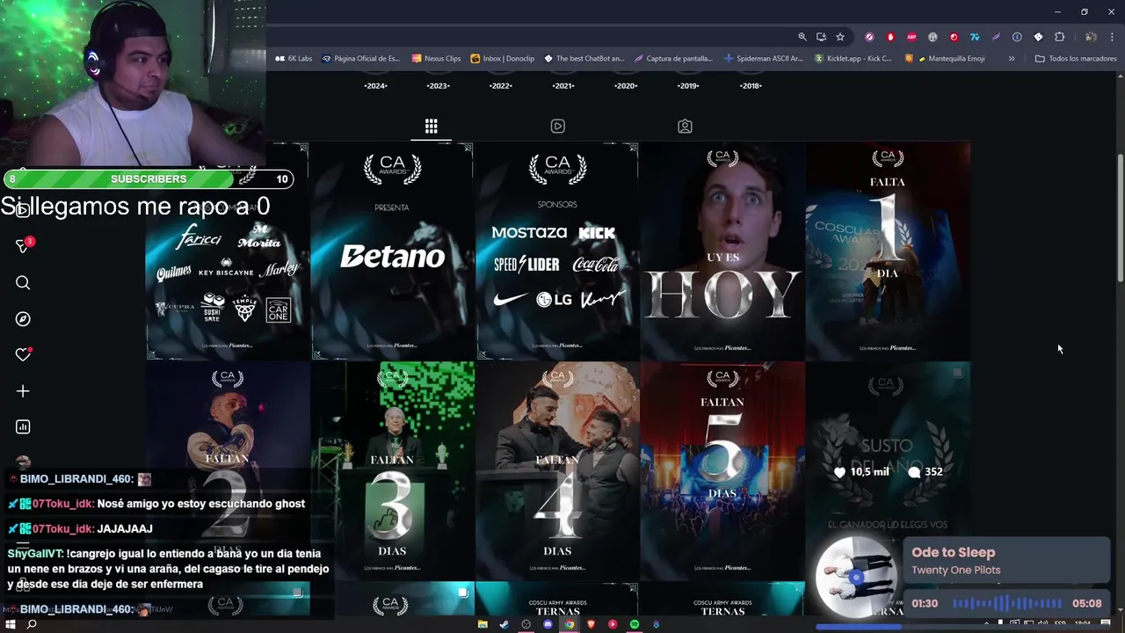This screenshot has height=633, width=1125.
Task: Open The best ChatBot bookmark
Action: point(584,58)
